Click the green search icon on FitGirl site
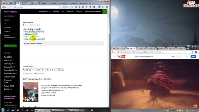 point(105,12)
